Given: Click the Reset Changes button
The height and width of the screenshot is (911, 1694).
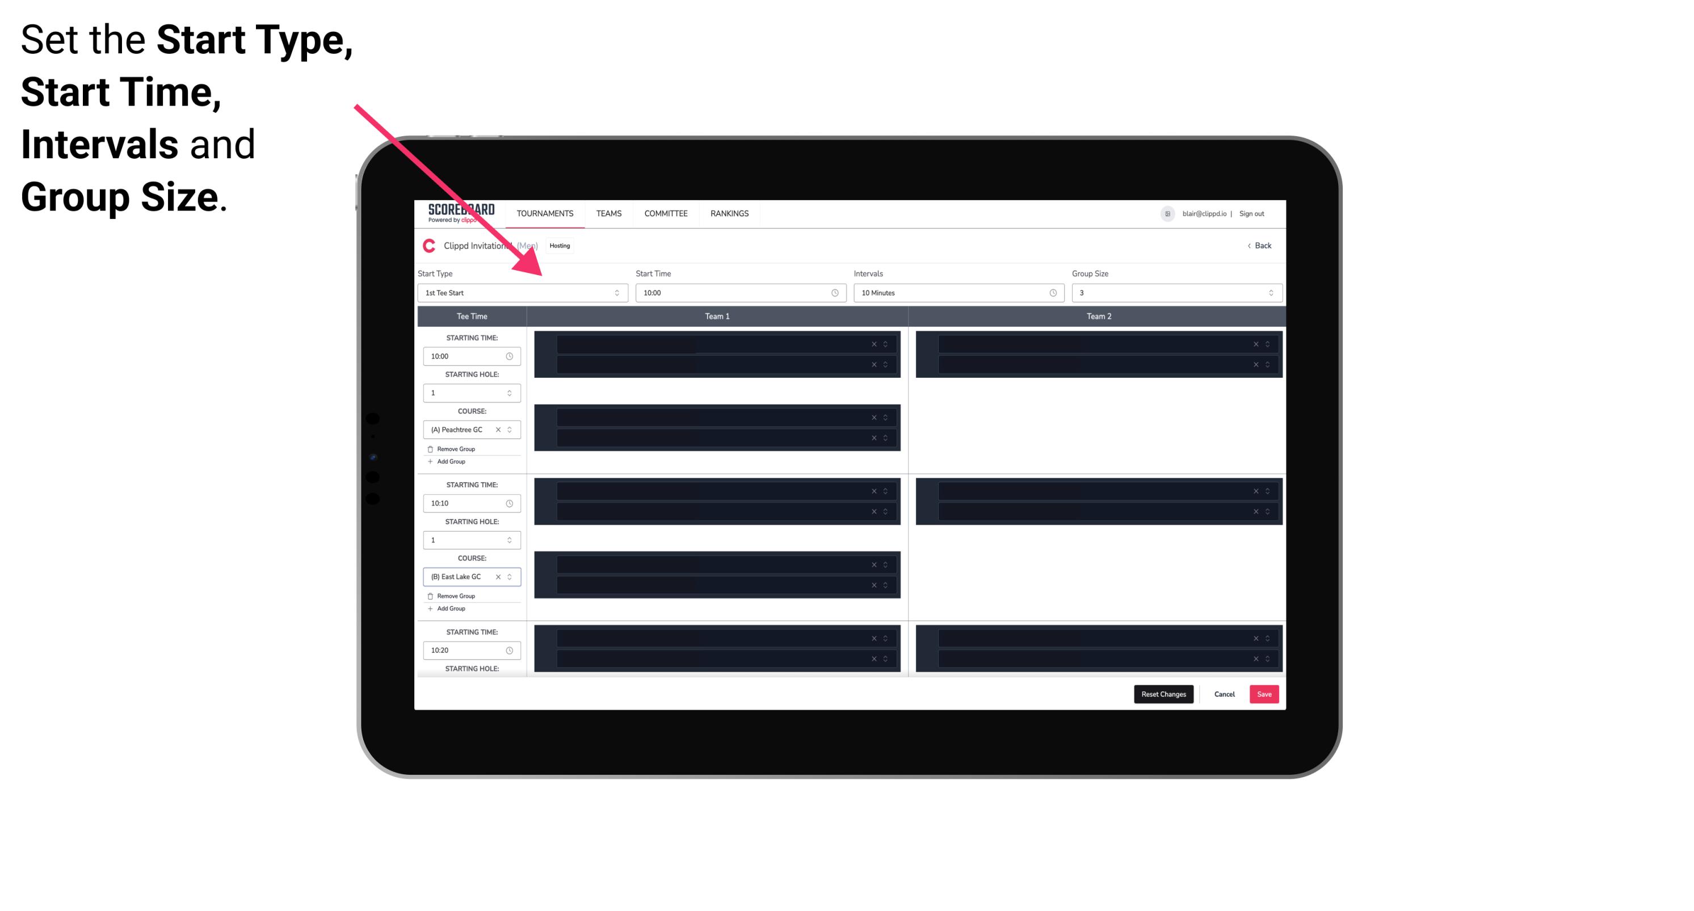Looking at the screenshot, I should (x=1163, y=693).
